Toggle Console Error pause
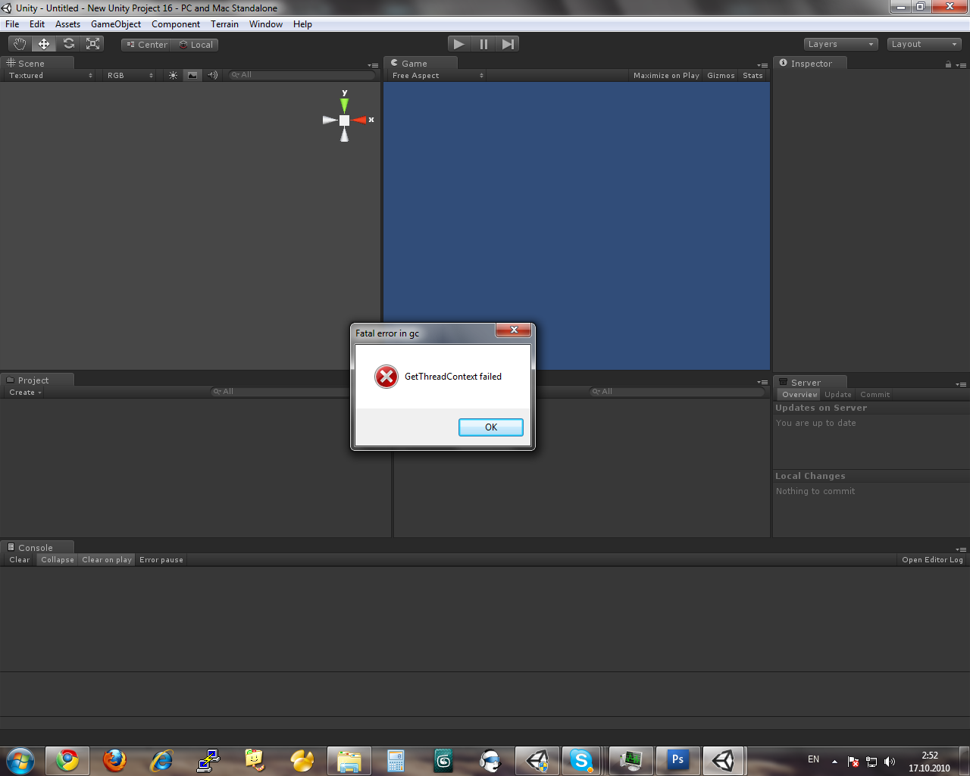The height and width of the screenshot is (776, 970). (161, 559)
